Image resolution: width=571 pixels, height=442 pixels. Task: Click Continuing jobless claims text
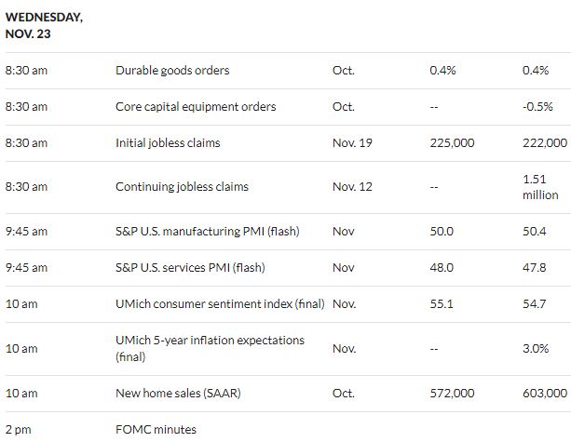[182, 187]
